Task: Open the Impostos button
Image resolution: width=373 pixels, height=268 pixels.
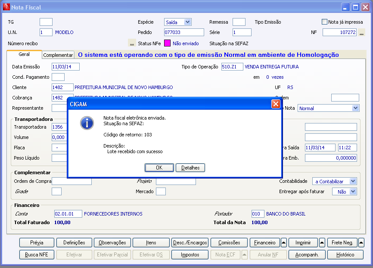Action: pos(190,255)
